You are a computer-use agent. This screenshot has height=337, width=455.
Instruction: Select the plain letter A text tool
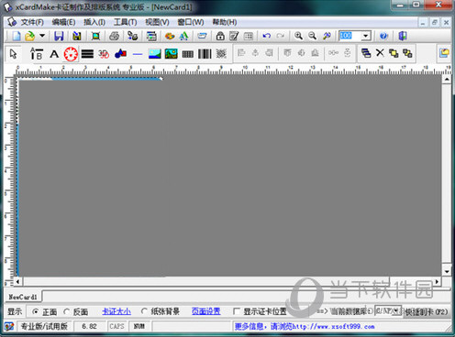click(54, 54)
